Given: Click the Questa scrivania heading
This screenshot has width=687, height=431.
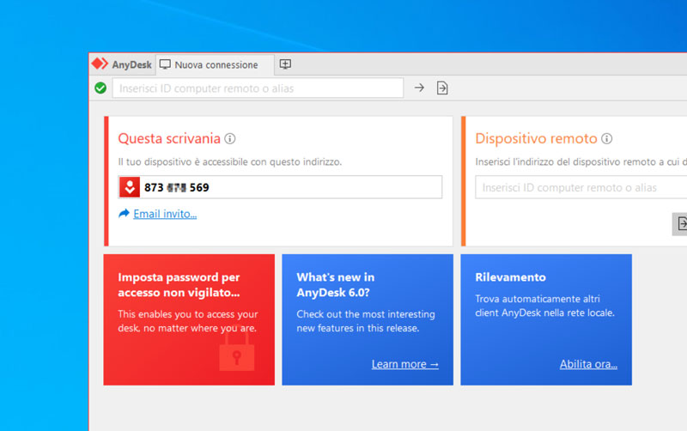Looking at the screenshot, I should [169, 139].
